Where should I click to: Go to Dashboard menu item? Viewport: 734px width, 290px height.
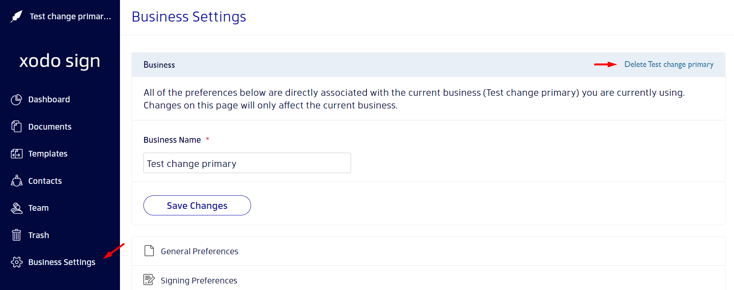49,100
